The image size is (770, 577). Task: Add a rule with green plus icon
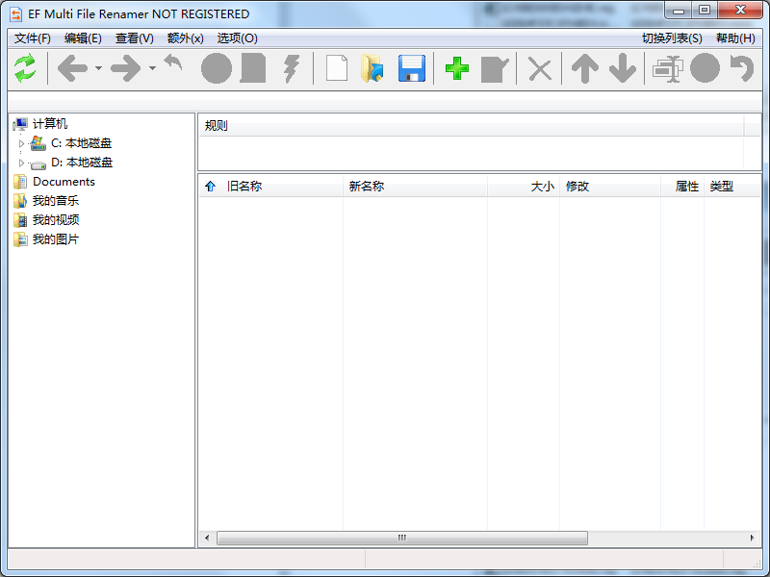[457, 68]
